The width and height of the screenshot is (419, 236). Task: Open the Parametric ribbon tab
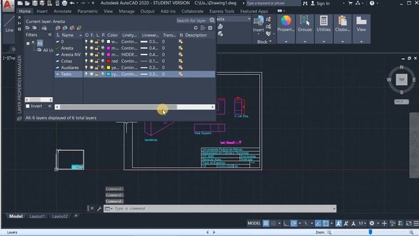88,11
